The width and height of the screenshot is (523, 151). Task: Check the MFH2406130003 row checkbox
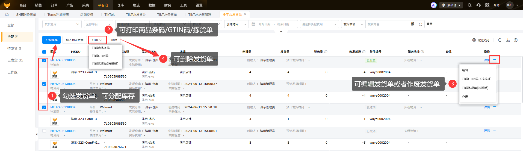pyautogui.click(x=44, y=131)
